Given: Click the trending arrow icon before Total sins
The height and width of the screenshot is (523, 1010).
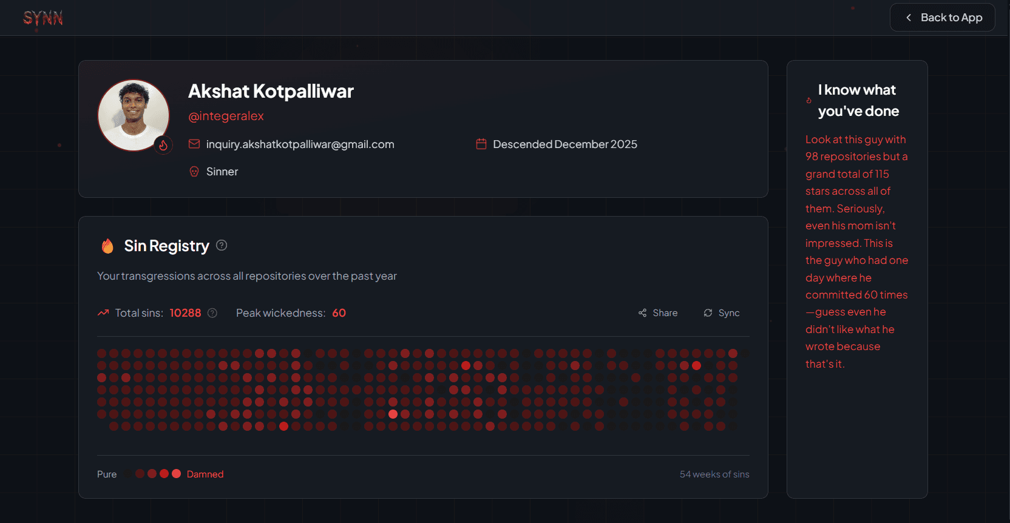Looking at the screenshot, I should [x=103, y=313].
